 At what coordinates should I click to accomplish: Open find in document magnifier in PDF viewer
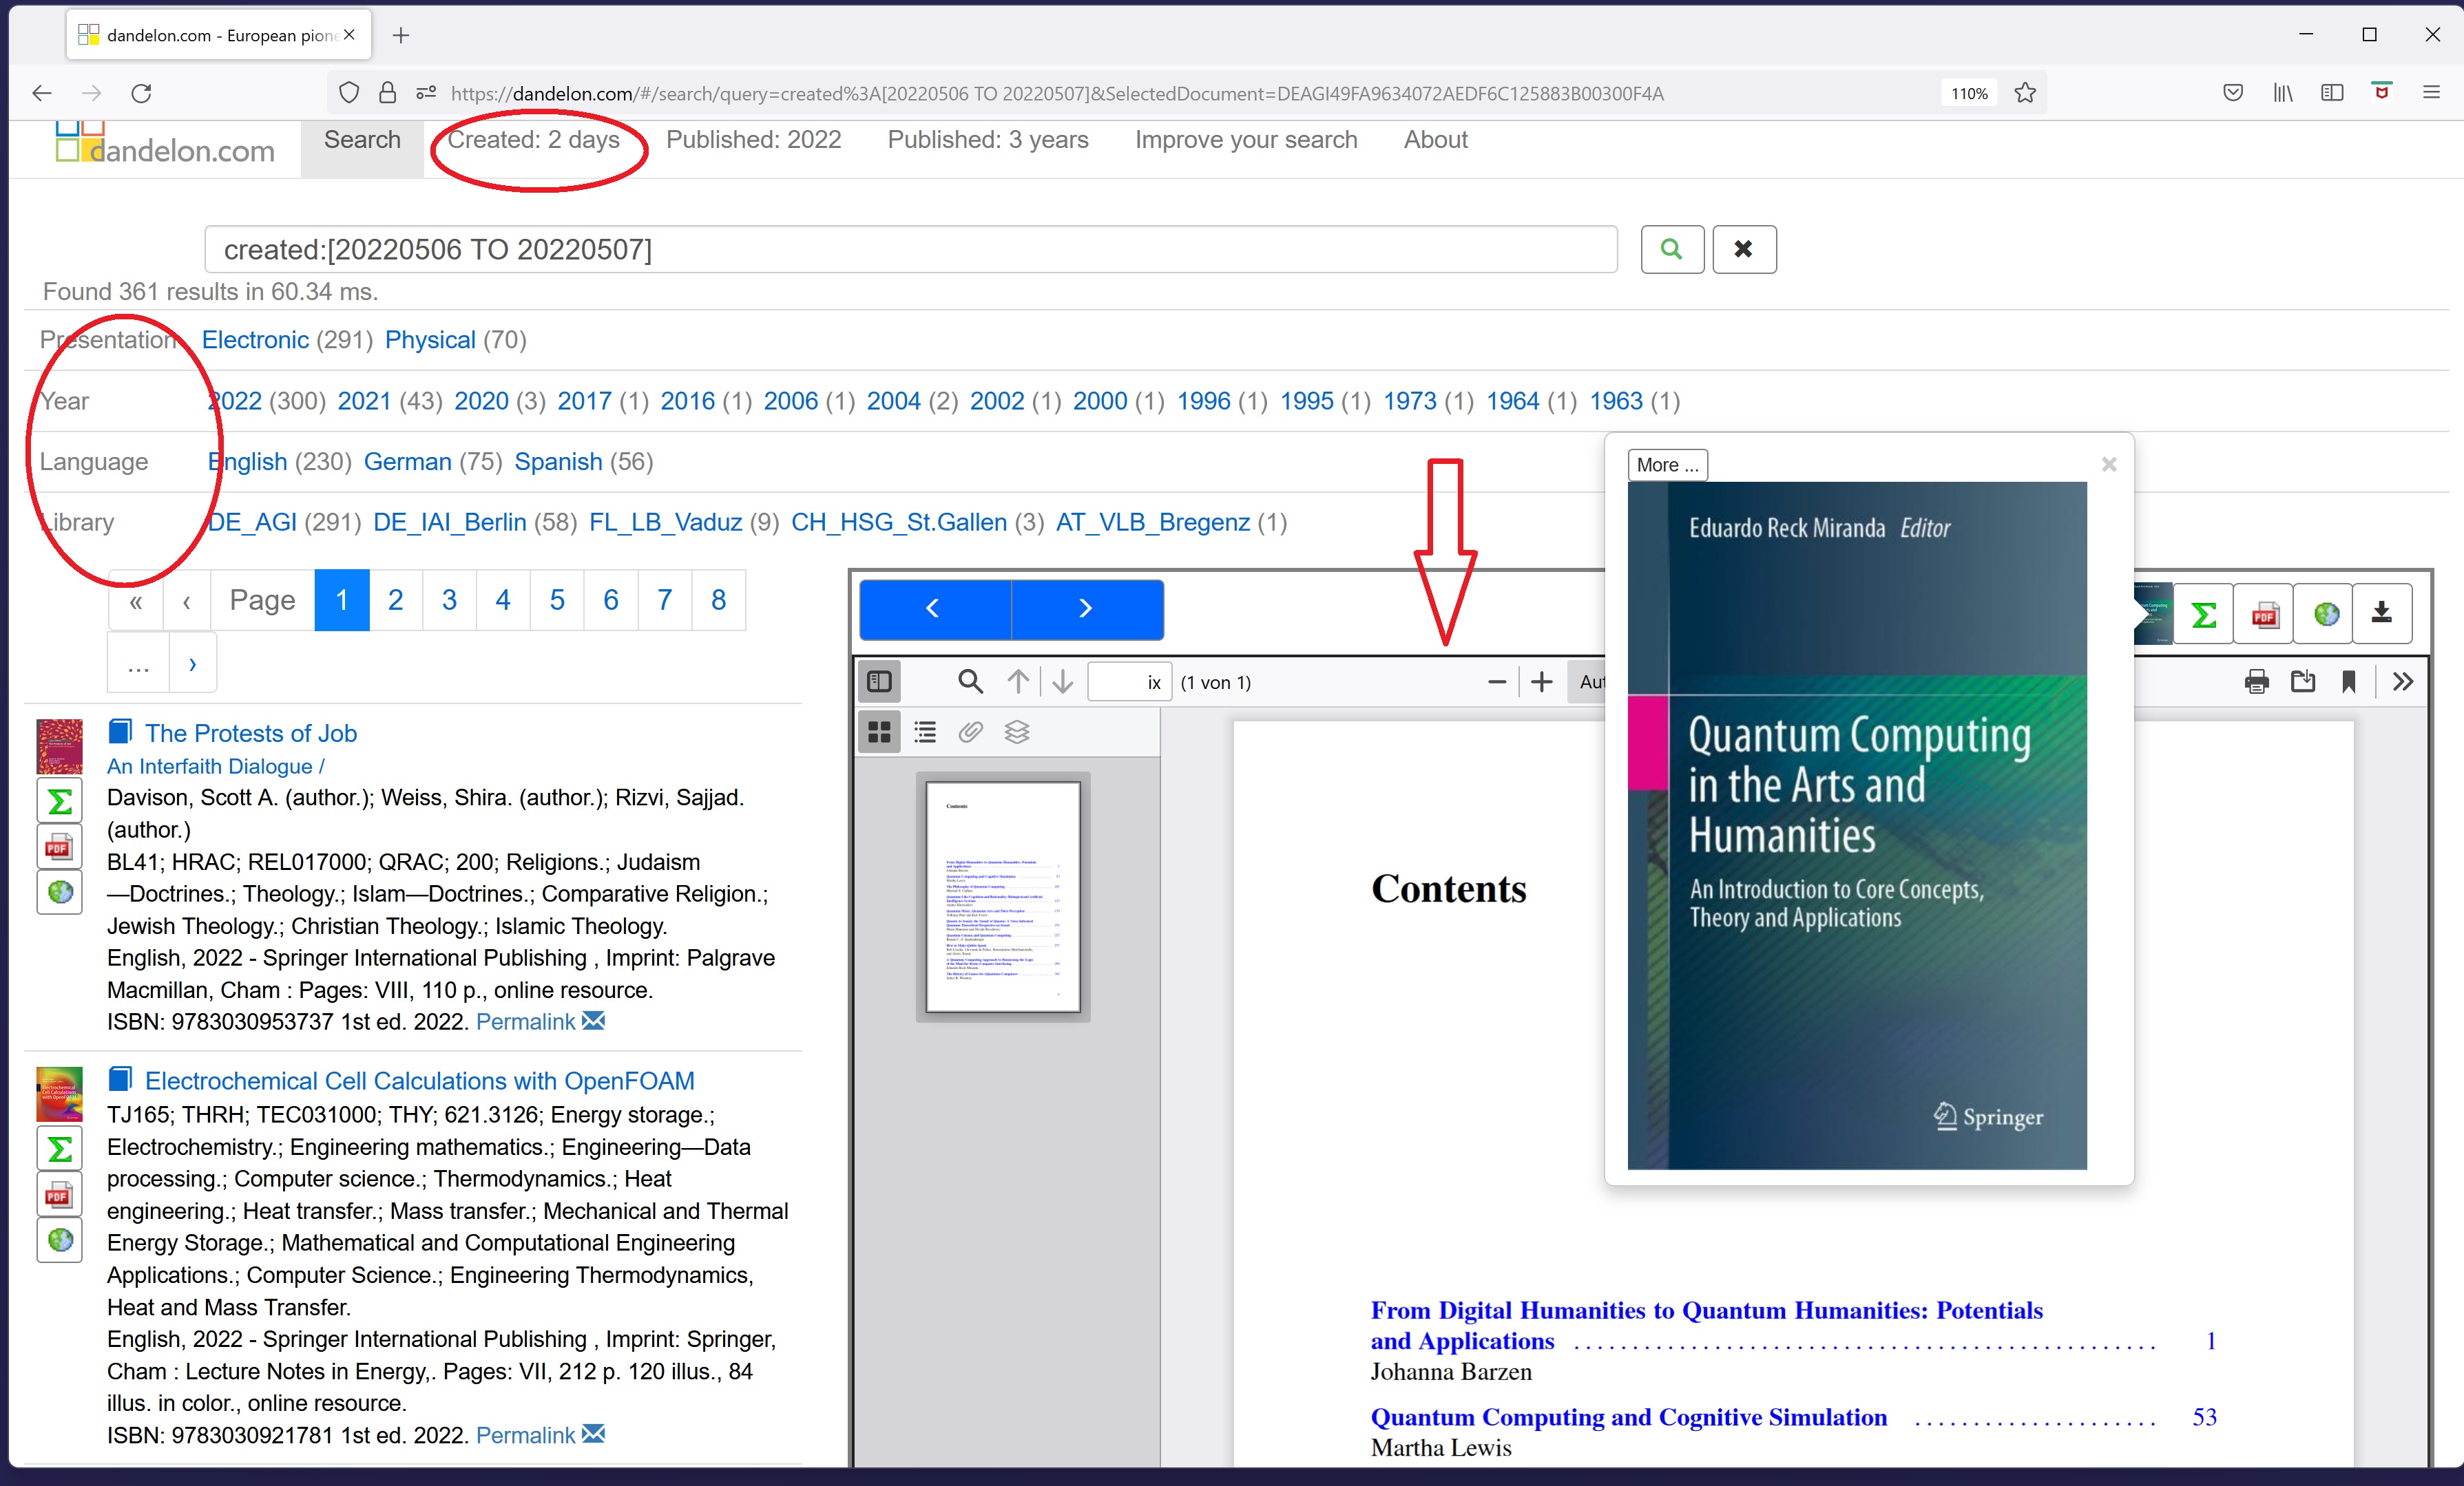click(x=970, y=681)
